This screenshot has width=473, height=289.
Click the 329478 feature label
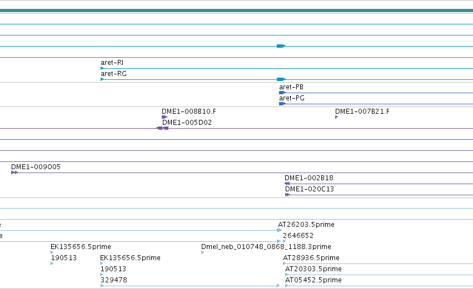click(114, 280)
